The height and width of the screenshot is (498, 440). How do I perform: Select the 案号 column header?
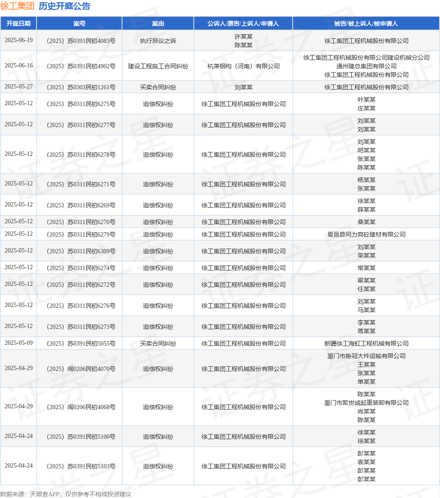coord(79,24)
